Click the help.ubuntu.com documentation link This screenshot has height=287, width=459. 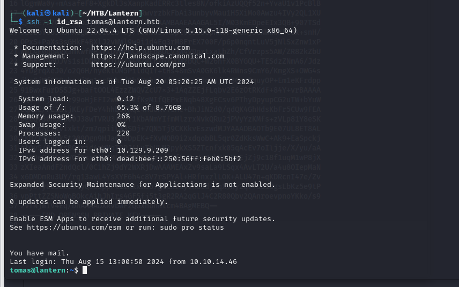click(140, 48)
